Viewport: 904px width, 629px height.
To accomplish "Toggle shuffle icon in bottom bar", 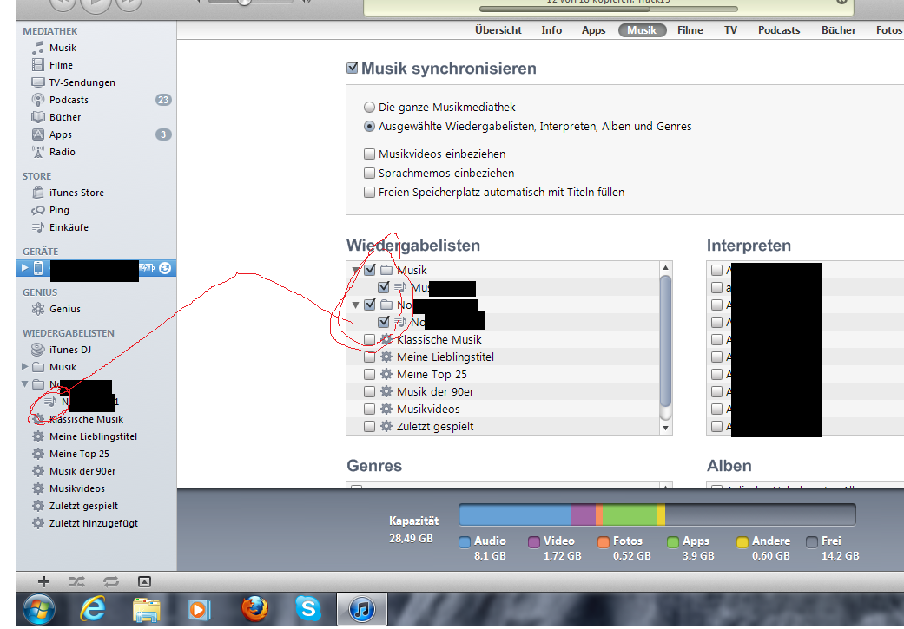I will pyautogui.click(x=76, y=581).
